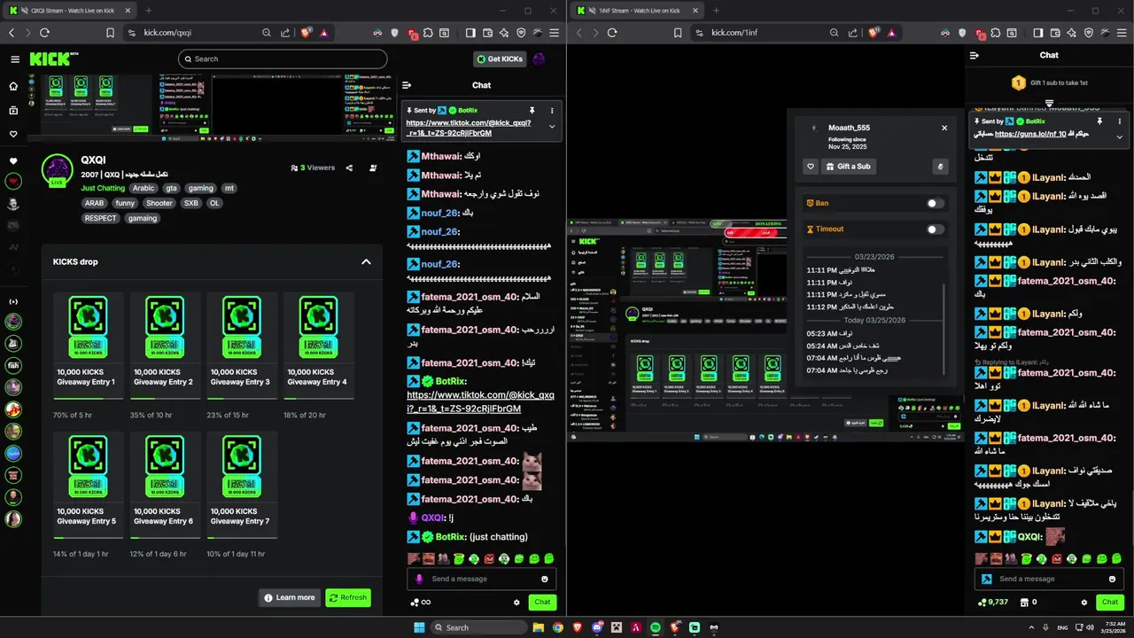Close the Moaath_555 user card

click(944, 128)
